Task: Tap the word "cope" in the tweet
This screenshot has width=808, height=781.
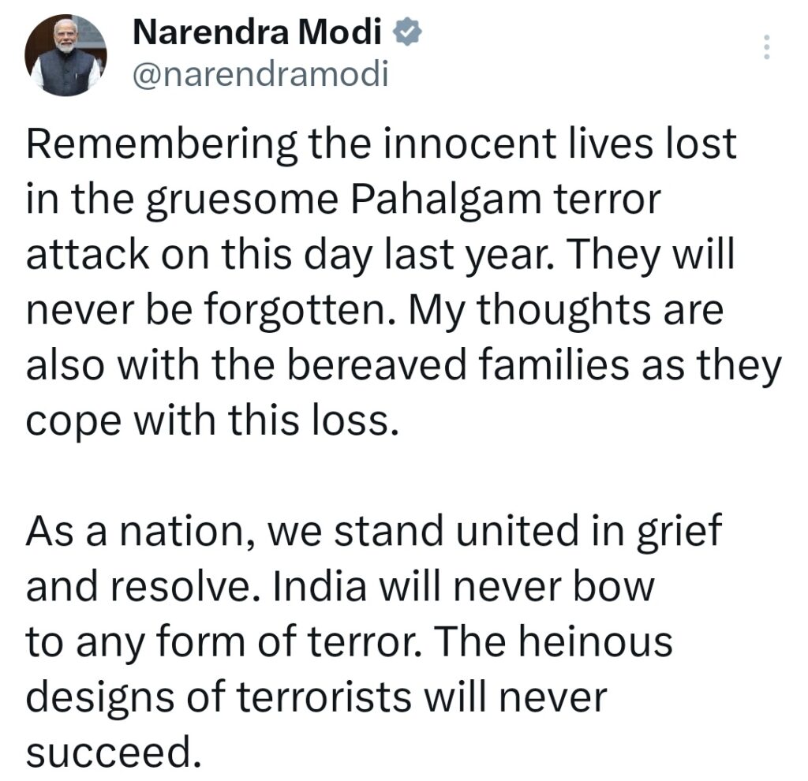Action: click(x=65, y=421)
